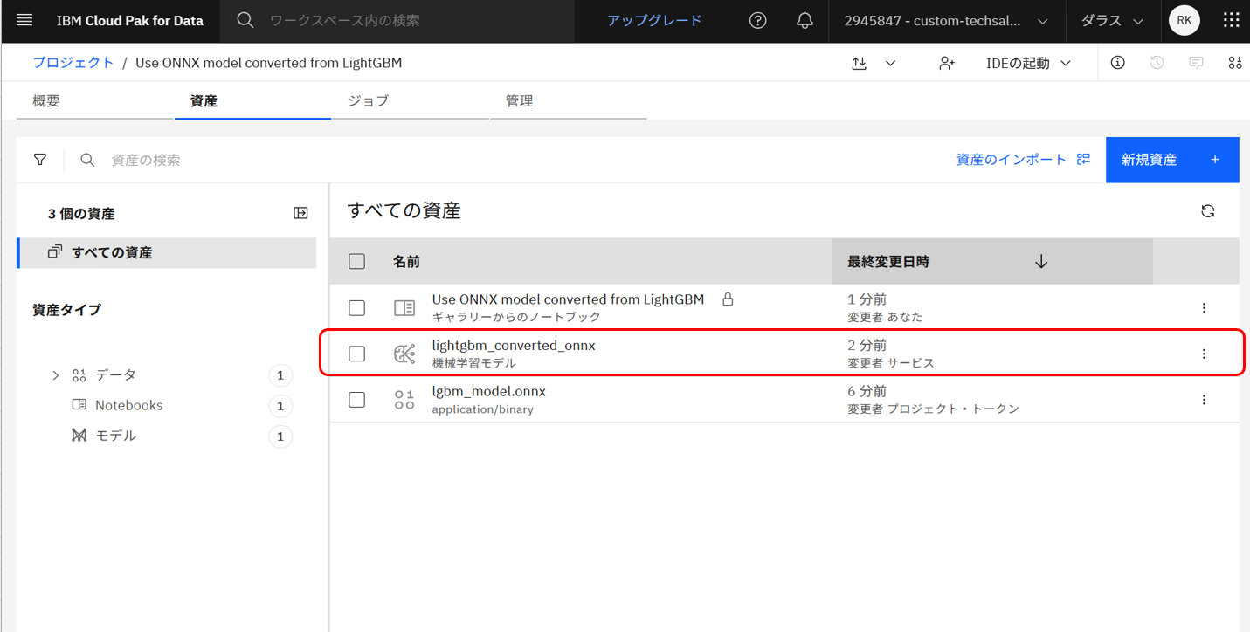Open the hamburger navigation menu

(24, 19)
